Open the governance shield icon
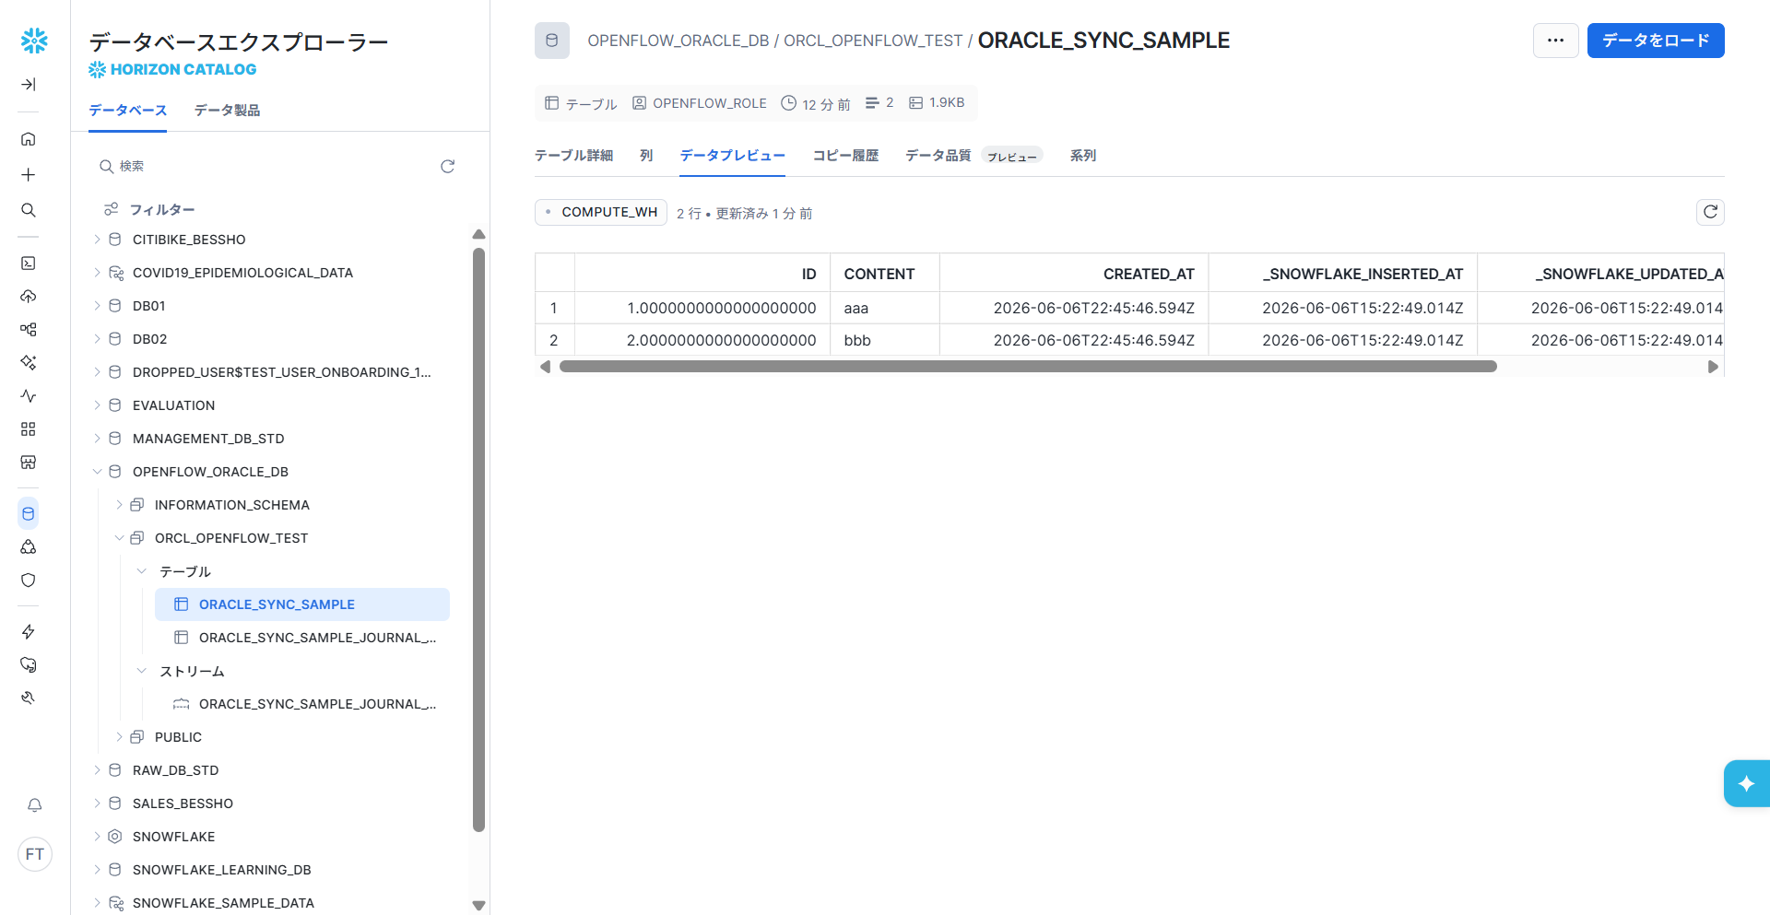The width and height of the screenshot is (1770, 915). tap(29, 581)
